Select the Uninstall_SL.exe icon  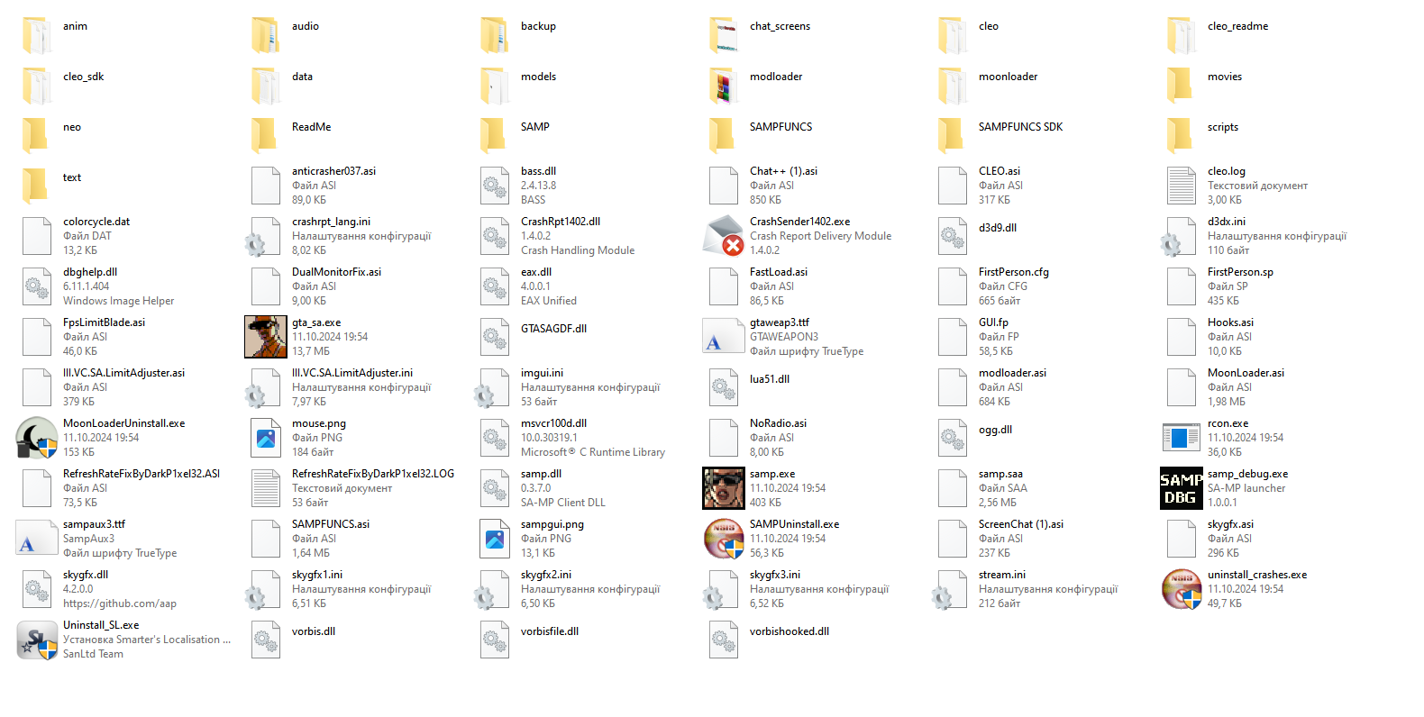(x=37, y=640)
